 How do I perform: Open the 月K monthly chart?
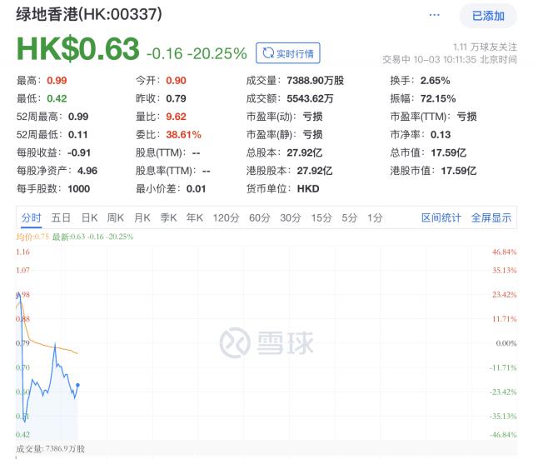(x=142, y=217)
